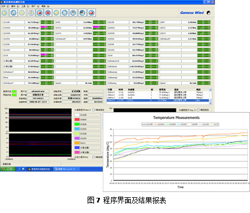
Task: Toggle Y-axis fixed checkbox above left color legend
Action: tap(93, 110)
